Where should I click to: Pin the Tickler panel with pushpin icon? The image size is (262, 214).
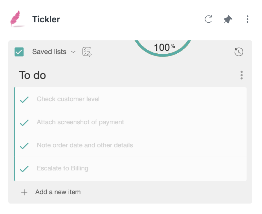tap(228, 19)
